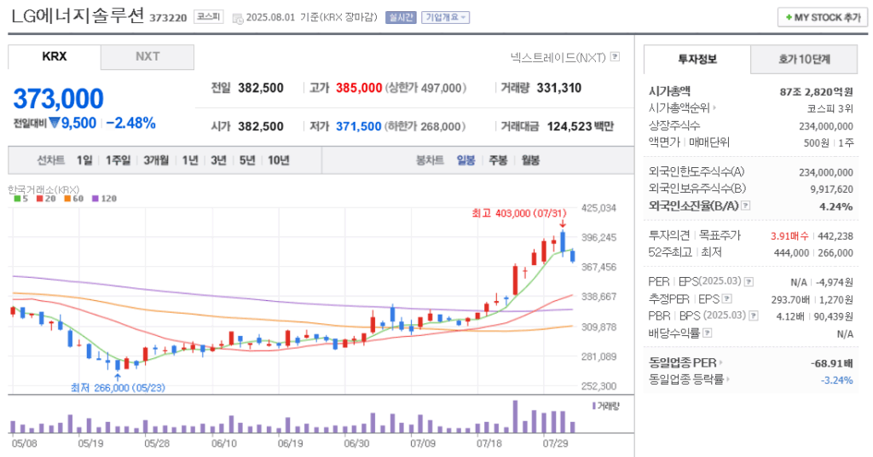
Task: Click the 시가총액 87조 2,820억원 value
Action: coord(816,92)
